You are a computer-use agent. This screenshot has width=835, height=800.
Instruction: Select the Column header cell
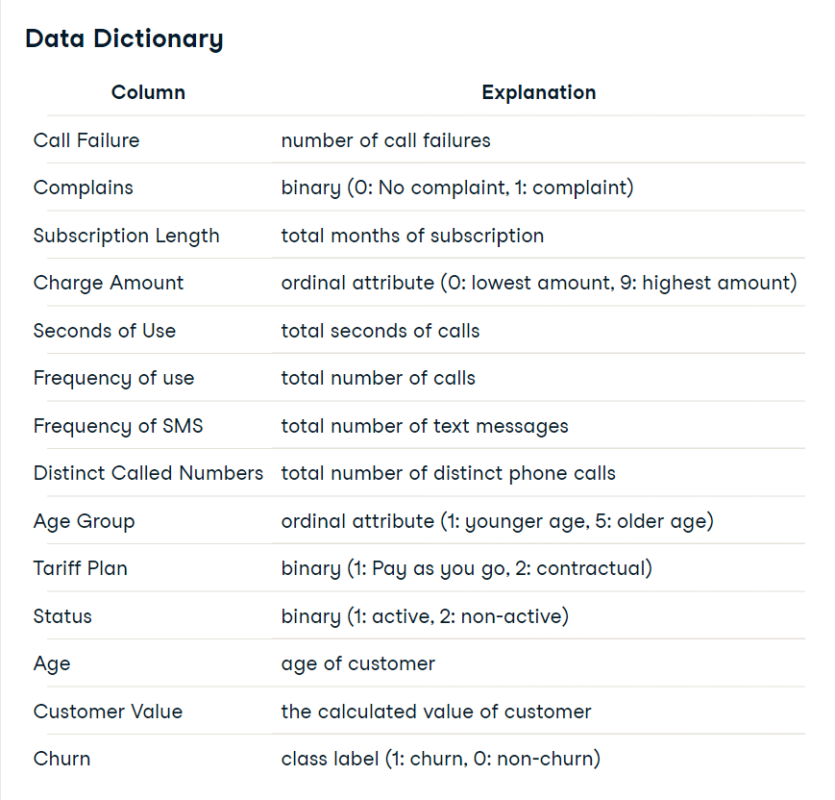coord(148,92)
